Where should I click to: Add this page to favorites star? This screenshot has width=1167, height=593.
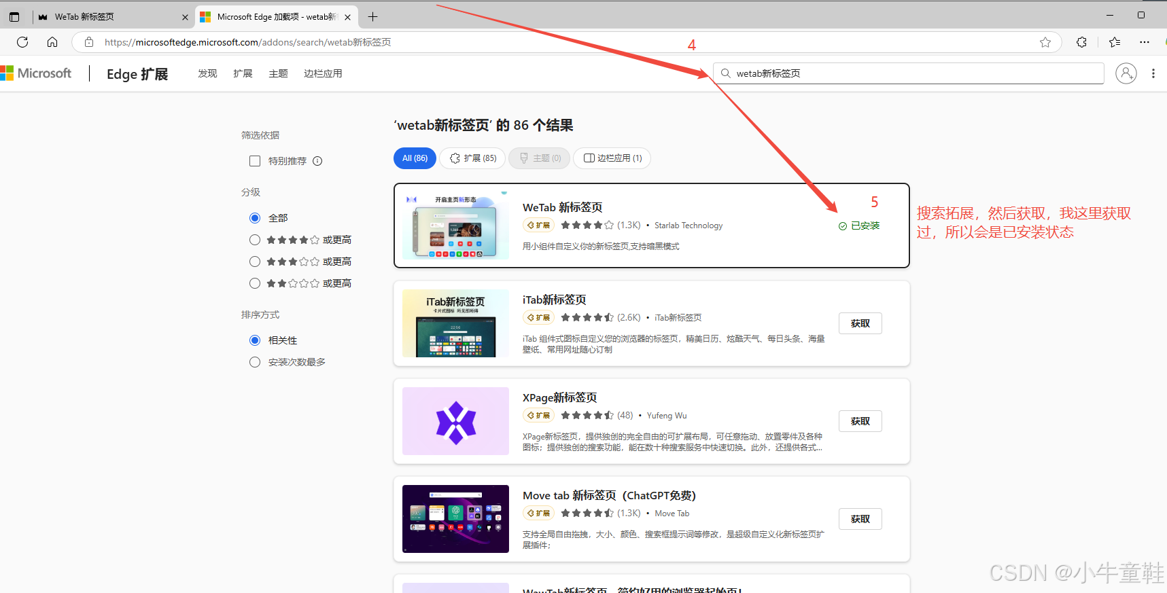[1045, 42]
